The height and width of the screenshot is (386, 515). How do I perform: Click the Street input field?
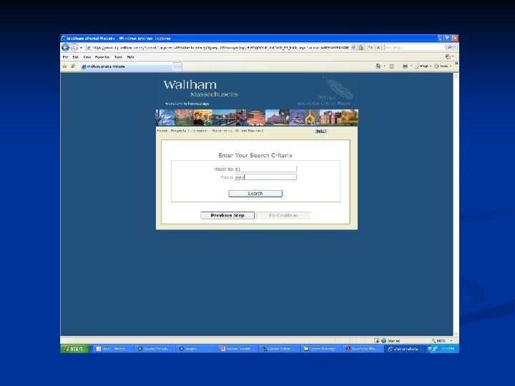pos(265,177)
